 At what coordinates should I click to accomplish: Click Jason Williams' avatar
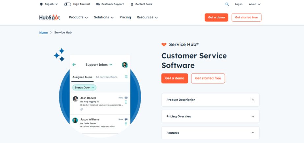pyautogui.click(x=75, y=120)
